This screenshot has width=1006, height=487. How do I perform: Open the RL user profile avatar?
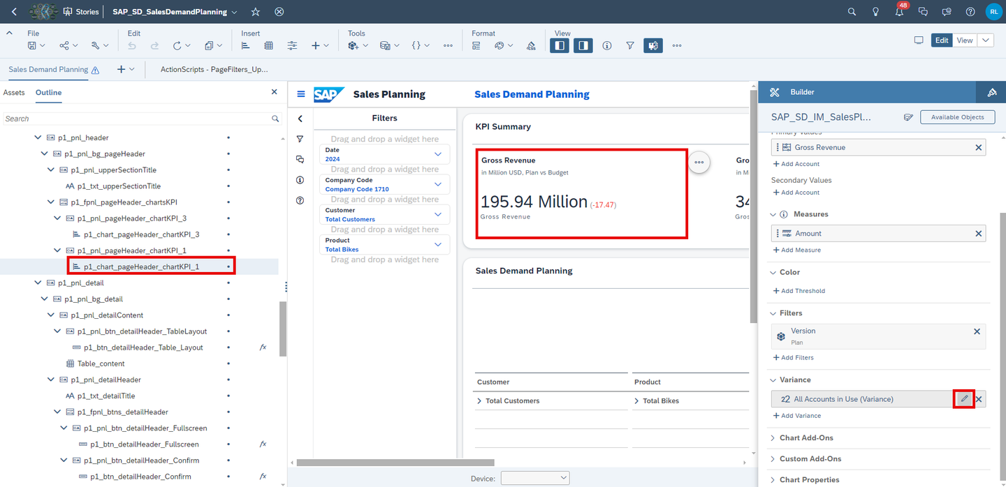coord(993,12)
